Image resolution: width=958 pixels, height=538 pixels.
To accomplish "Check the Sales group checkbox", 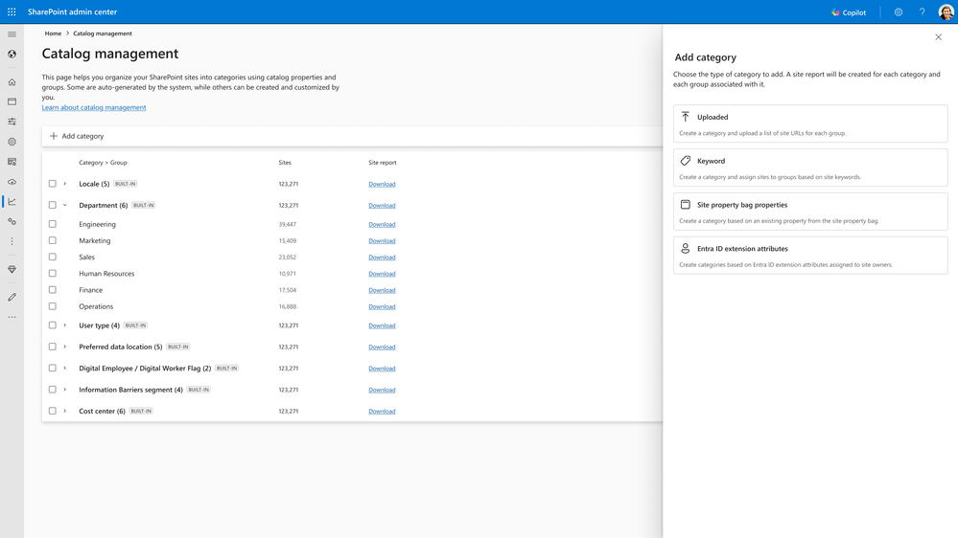I will click(53, 257).
